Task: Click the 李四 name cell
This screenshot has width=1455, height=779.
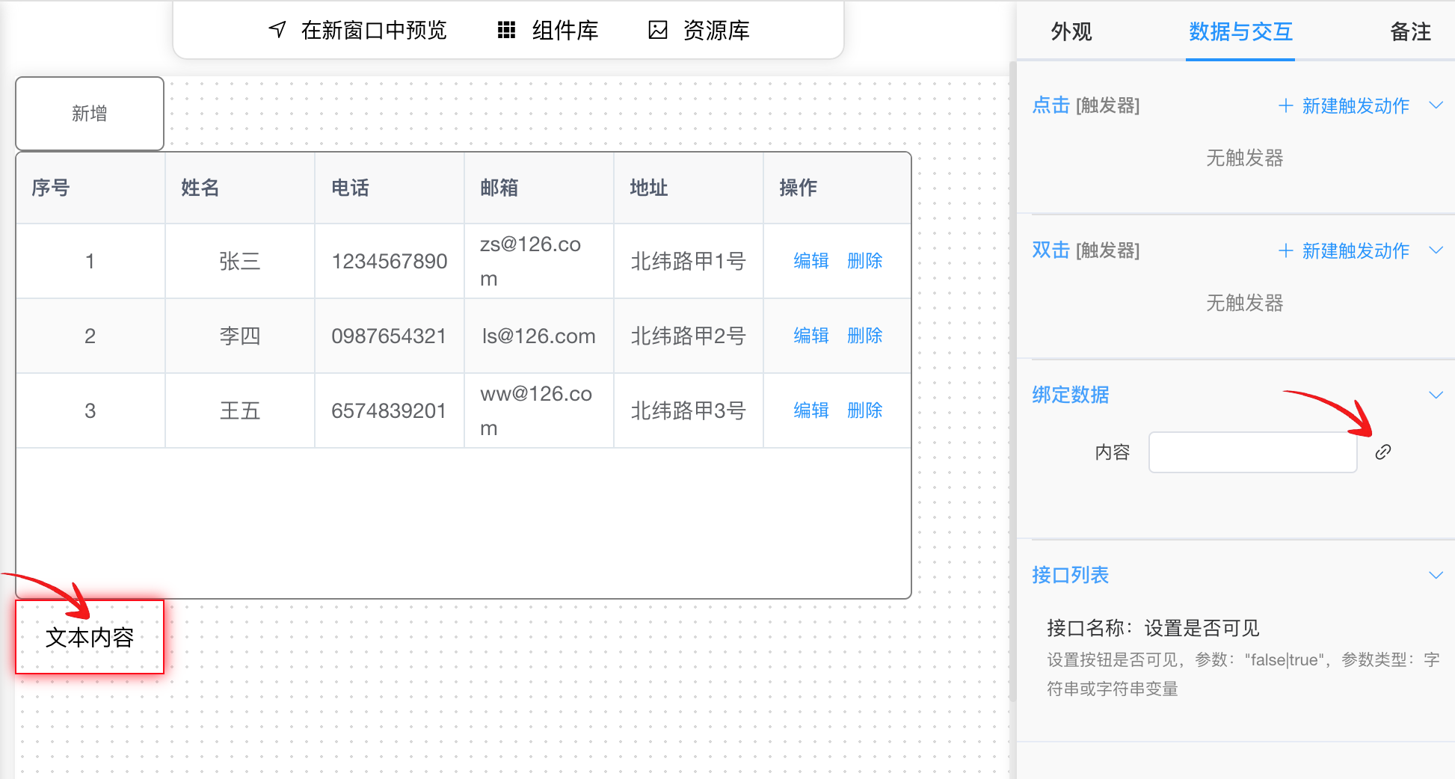Action: tap(240, 336)
